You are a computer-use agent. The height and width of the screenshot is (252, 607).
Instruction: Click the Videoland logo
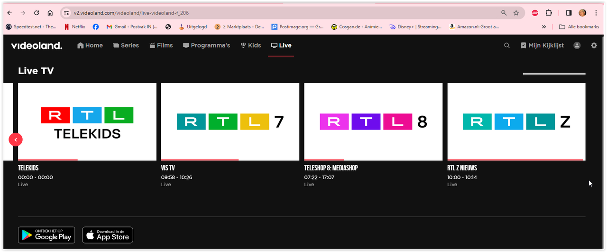click(37, 45)
